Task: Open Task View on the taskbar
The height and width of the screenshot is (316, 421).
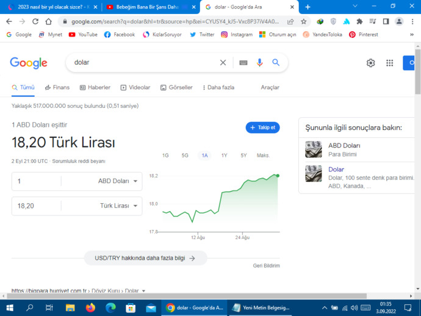Action: [49, 307]
